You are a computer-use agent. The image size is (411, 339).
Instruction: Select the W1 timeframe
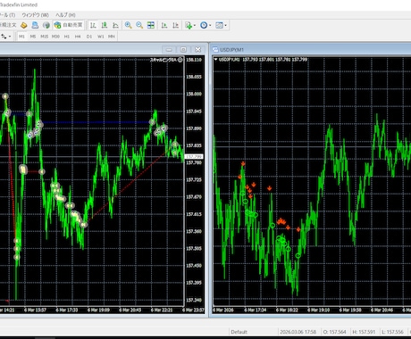[x=101, y=37]
